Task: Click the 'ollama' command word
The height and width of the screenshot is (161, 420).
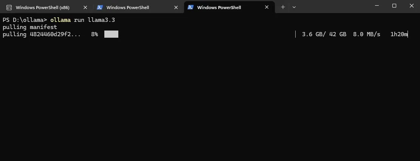Action: tap(60, 20)
